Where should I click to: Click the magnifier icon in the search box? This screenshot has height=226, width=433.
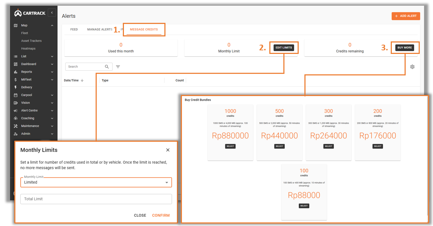[107, 67]
